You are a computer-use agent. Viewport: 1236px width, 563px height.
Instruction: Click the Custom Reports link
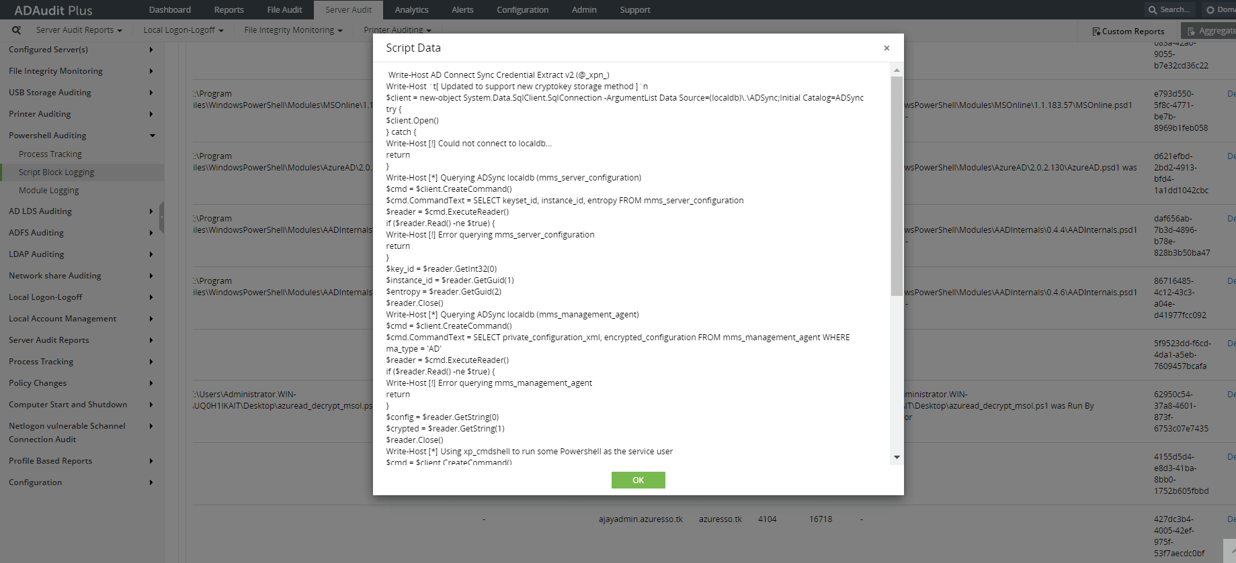click(1133, 32)
